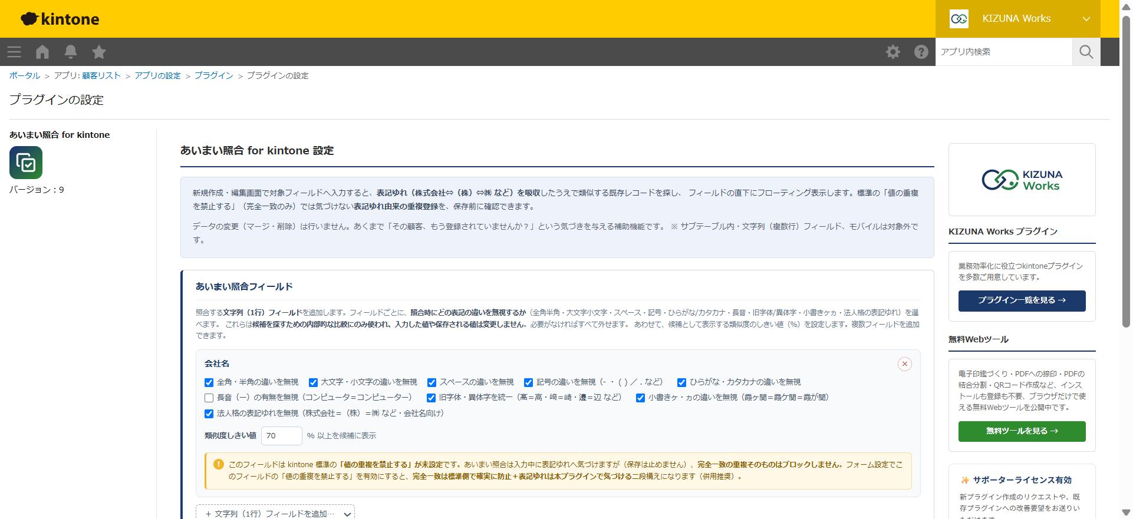Click scrollbar up arrow
The image size is (1133, 519).
point(1126,6)
